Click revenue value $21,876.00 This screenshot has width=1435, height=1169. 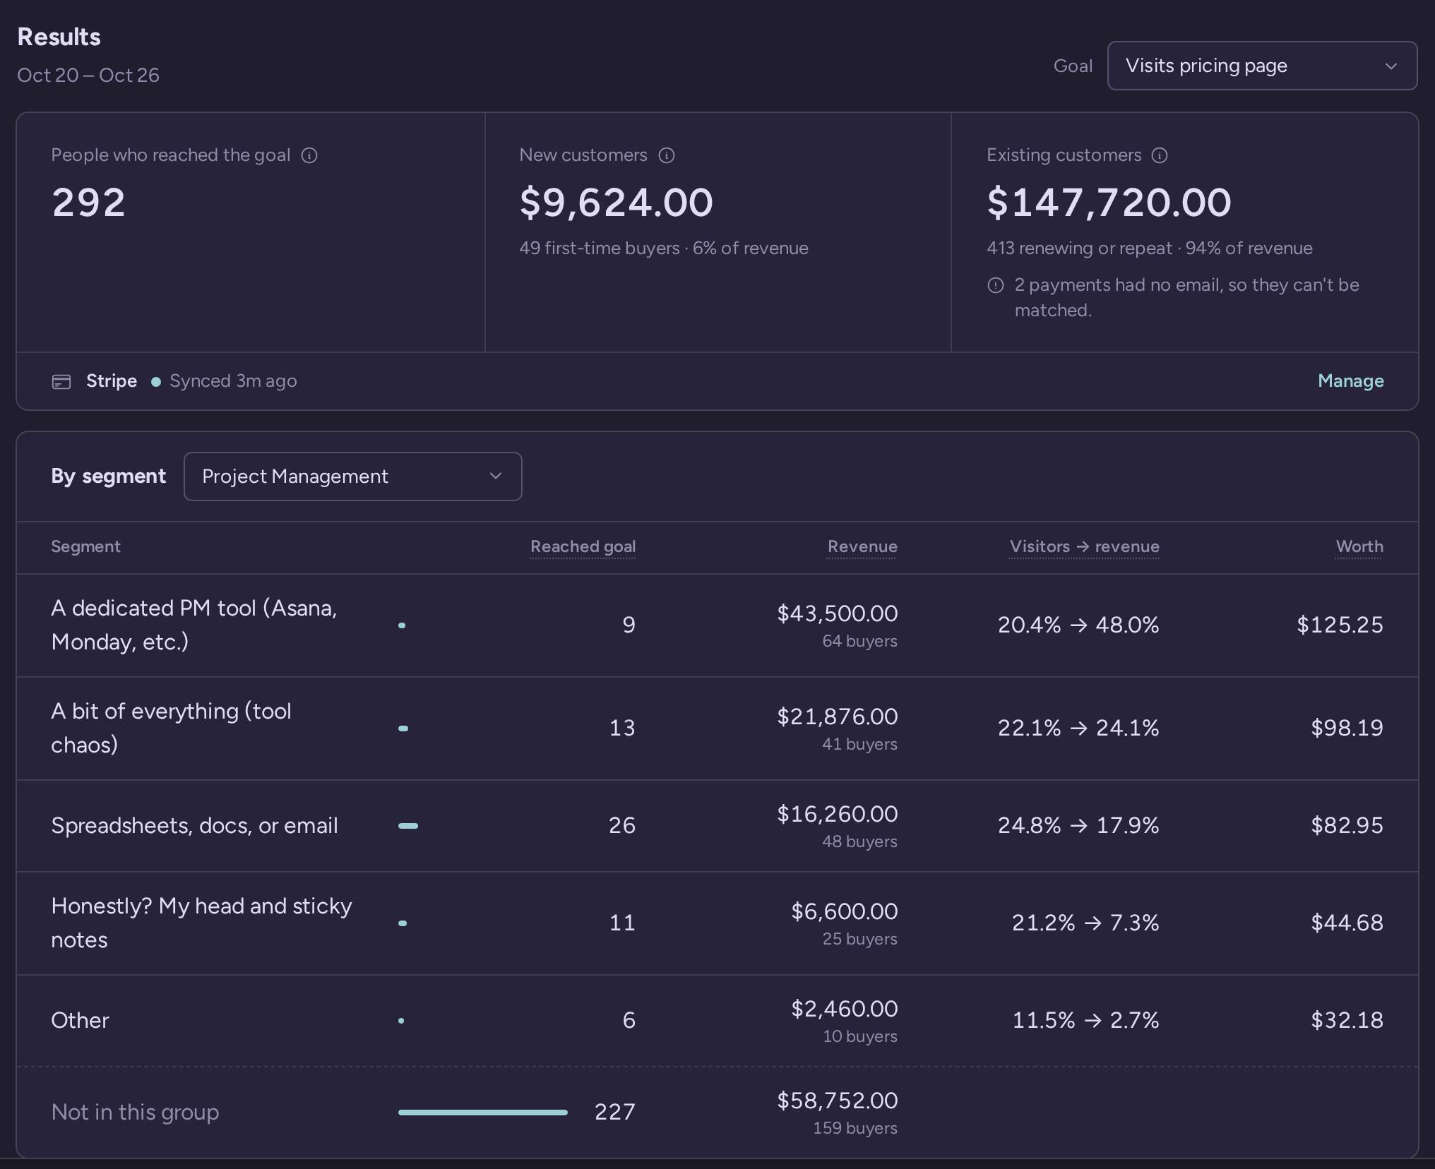[x=838, y=717]
